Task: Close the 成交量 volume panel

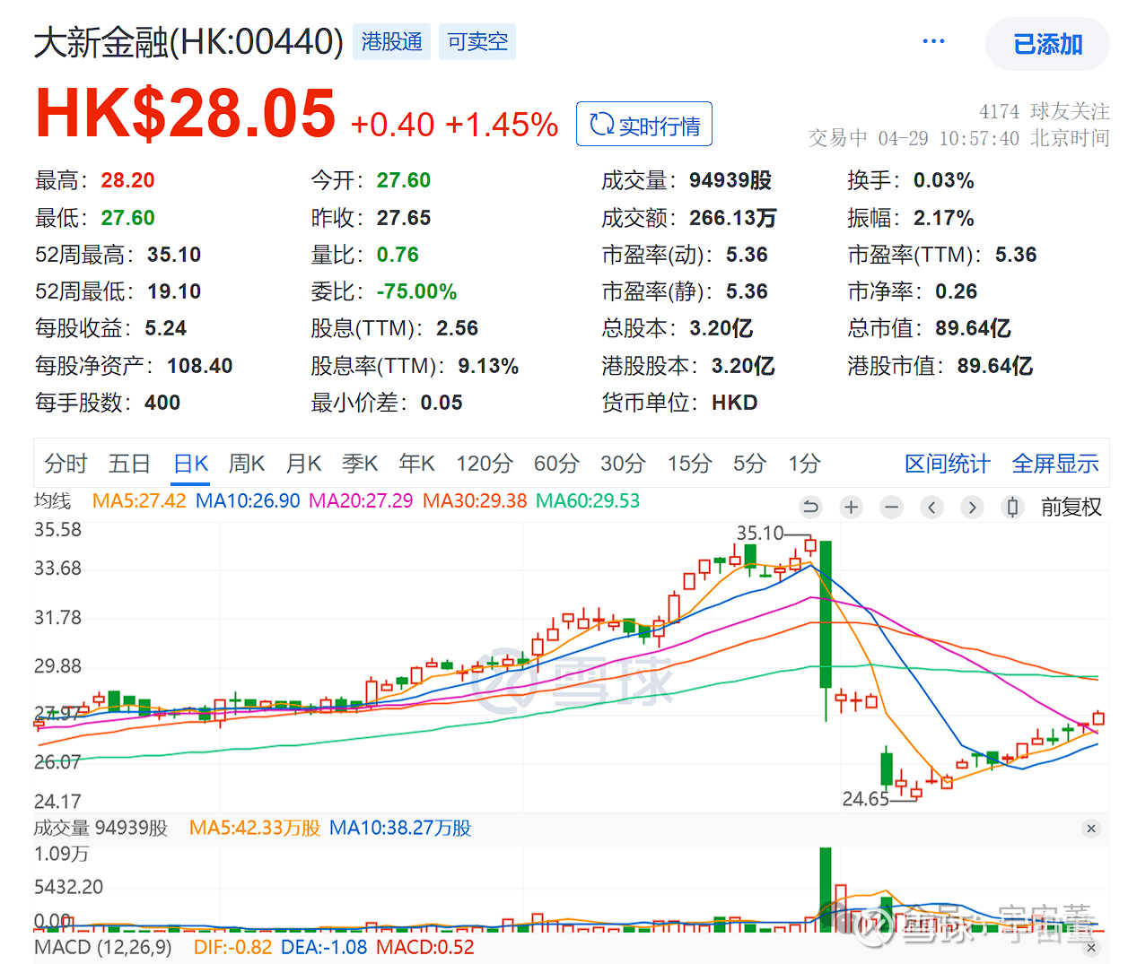Action: pos(1091,829)
